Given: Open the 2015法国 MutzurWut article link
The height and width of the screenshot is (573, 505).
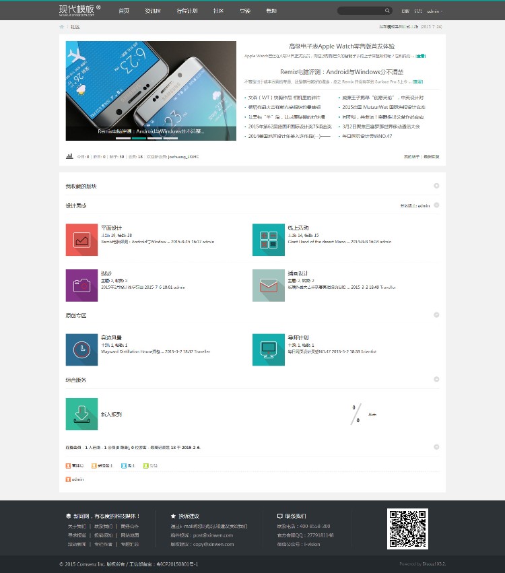Looking at the screenshot, I should pyautogui.click(x=384, y=107).
